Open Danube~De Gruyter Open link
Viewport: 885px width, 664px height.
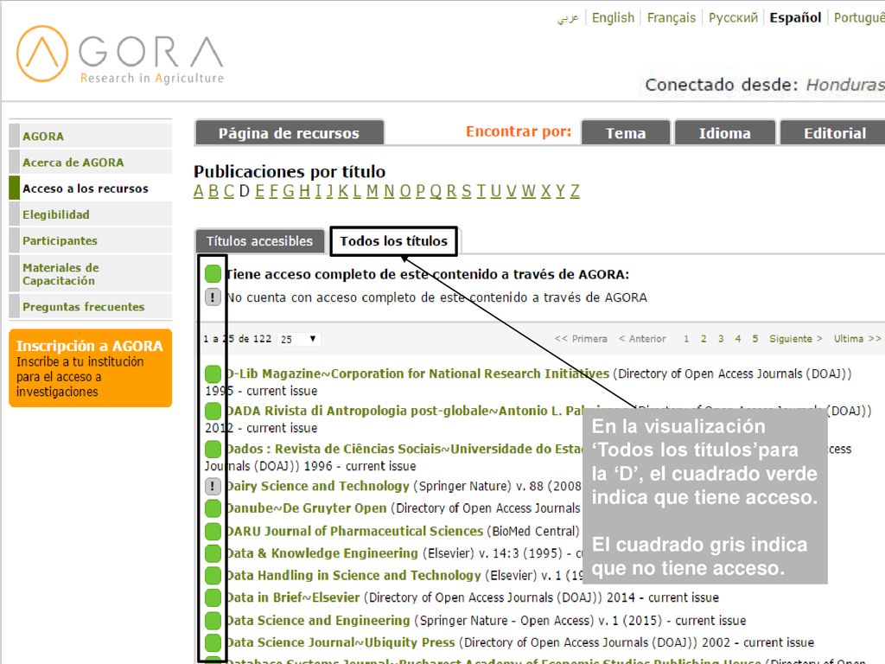pyautogui.click(x=307, y=508)
